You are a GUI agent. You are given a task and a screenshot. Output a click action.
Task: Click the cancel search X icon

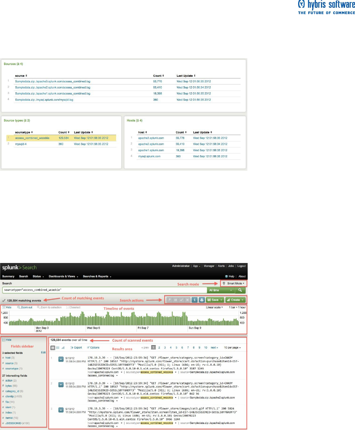pos(187,300)
